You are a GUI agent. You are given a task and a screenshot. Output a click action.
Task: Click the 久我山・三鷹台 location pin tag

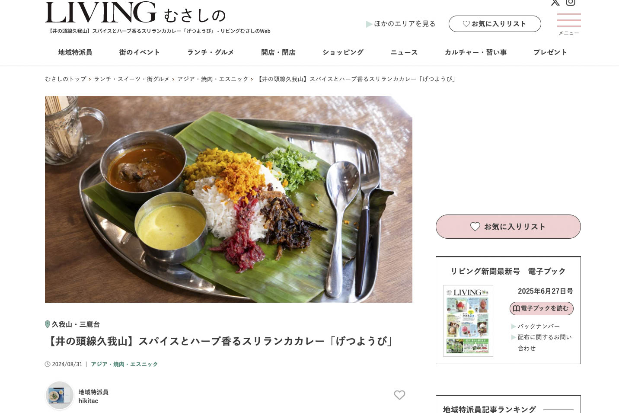(x=73, y=324)
